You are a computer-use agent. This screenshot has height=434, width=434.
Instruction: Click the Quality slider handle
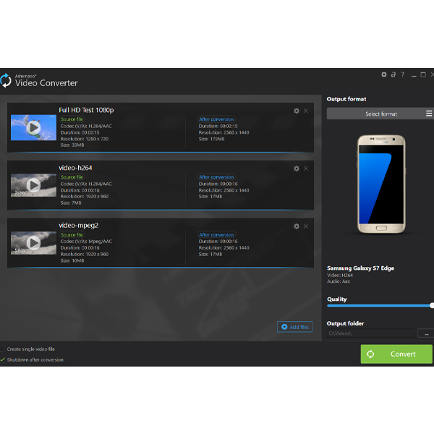432,305
